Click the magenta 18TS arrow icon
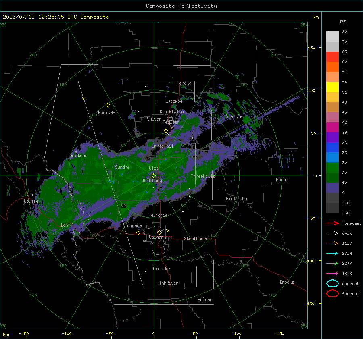Screen dimensions: 363x339 click(332, 274)
